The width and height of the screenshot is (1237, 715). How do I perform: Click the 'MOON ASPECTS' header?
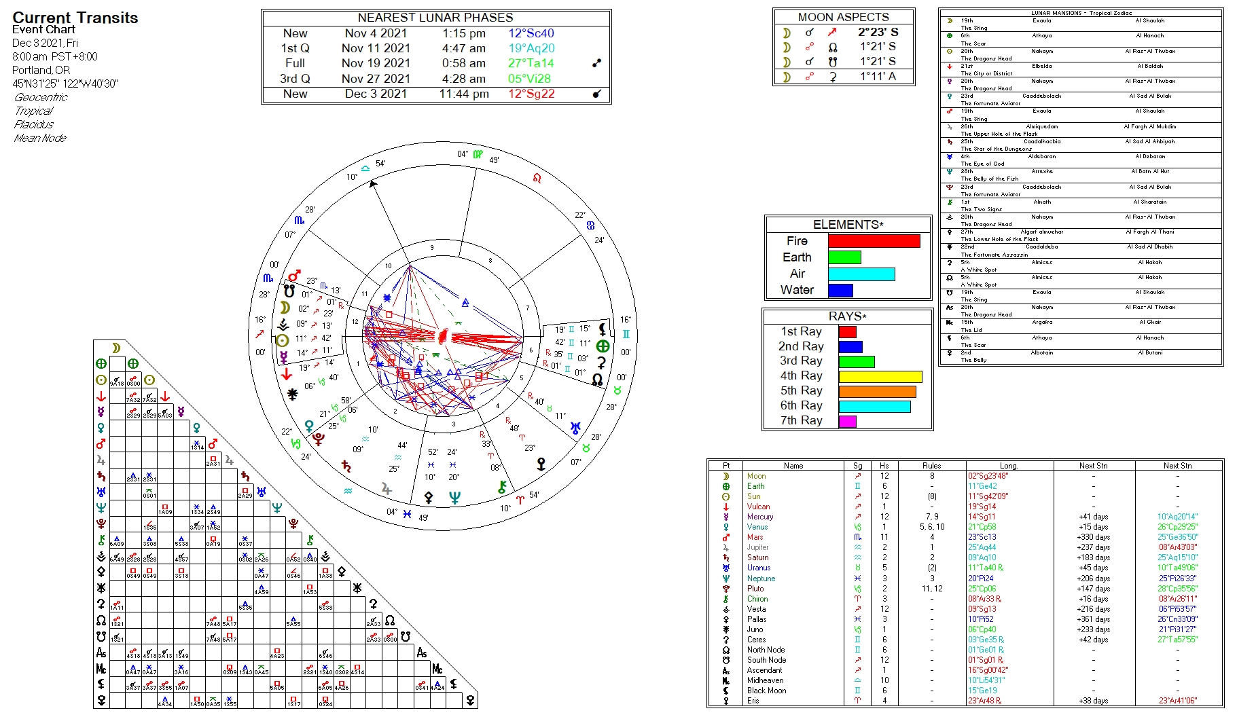pos(843,17)
